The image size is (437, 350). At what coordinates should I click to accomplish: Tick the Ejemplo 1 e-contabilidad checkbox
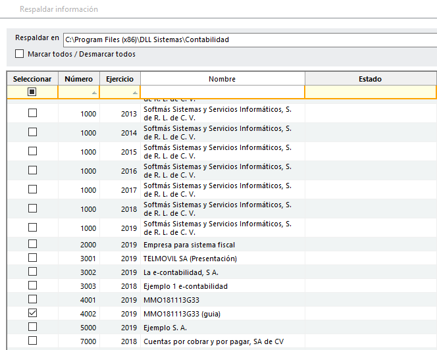click(x=32, y=286)
